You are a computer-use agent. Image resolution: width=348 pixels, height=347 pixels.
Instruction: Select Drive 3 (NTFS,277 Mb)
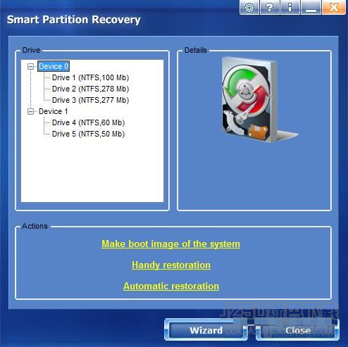point(90,100)
